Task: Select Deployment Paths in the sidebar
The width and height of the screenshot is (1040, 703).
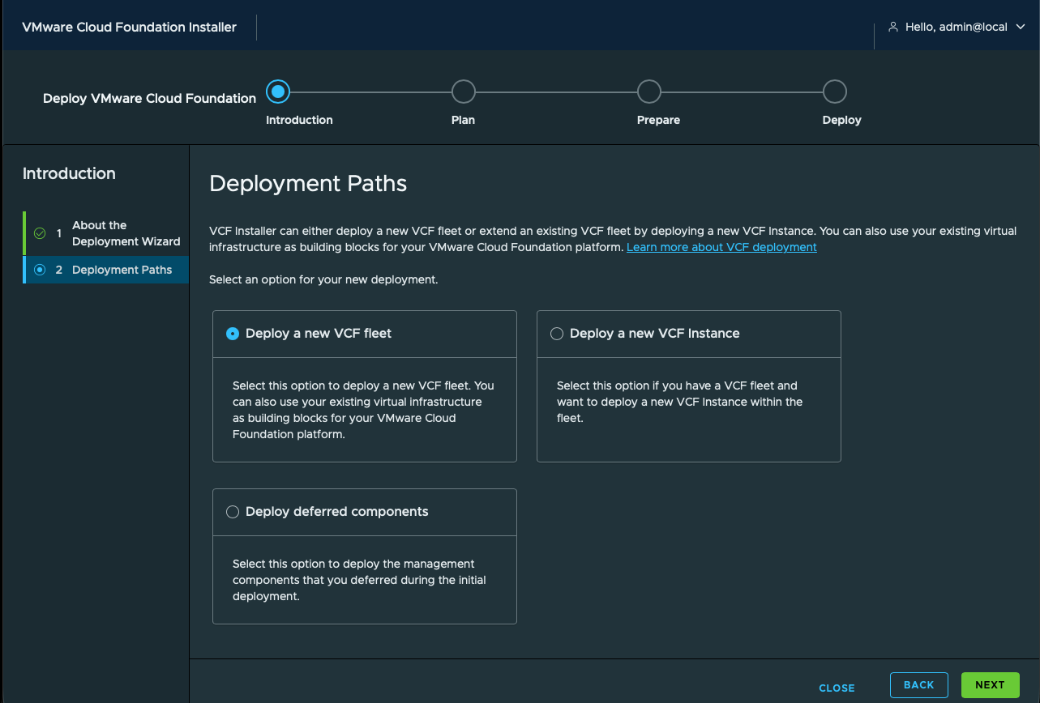Action: pyautogui.click(x=106, y=270)
